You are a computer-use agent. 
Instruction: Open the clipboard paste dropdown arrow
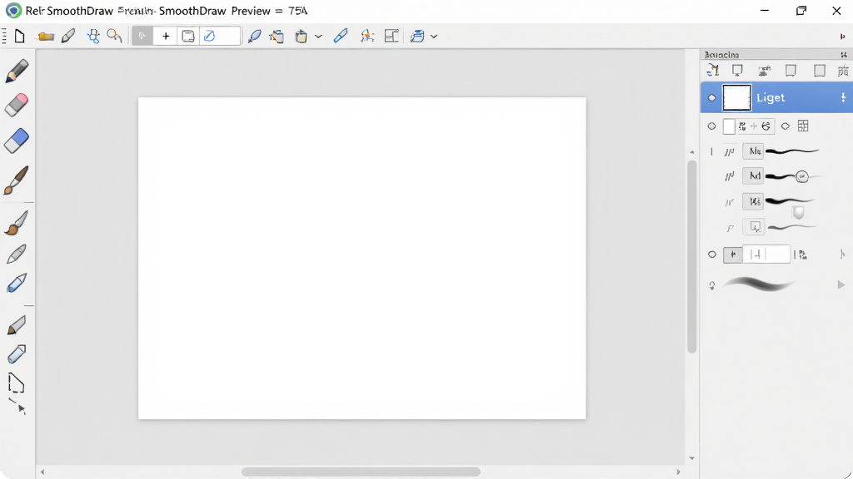point(318,37)
